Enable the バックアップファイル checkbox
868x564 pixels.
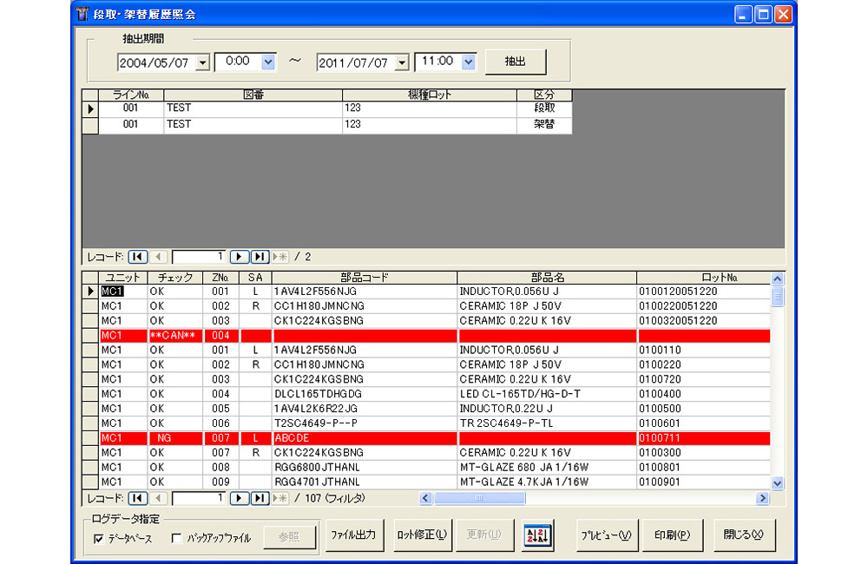(x=177, y=539)
